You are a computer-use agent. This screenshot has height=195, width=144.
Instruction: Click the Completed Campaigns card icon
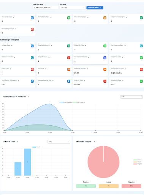tap(141, 18)
